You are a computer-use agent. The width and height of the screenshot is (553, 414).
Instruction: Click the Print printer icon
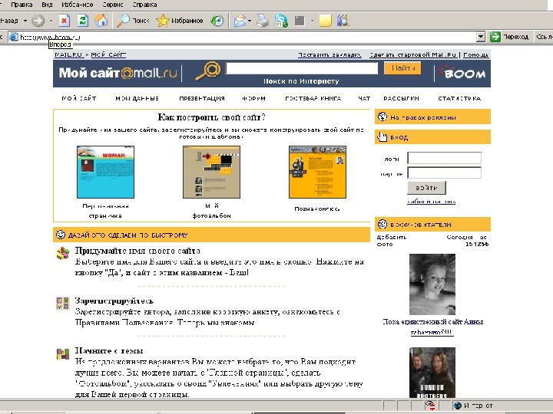263,21
